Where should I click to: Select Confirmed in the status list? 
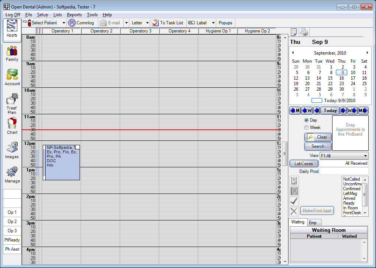(352, 189)
